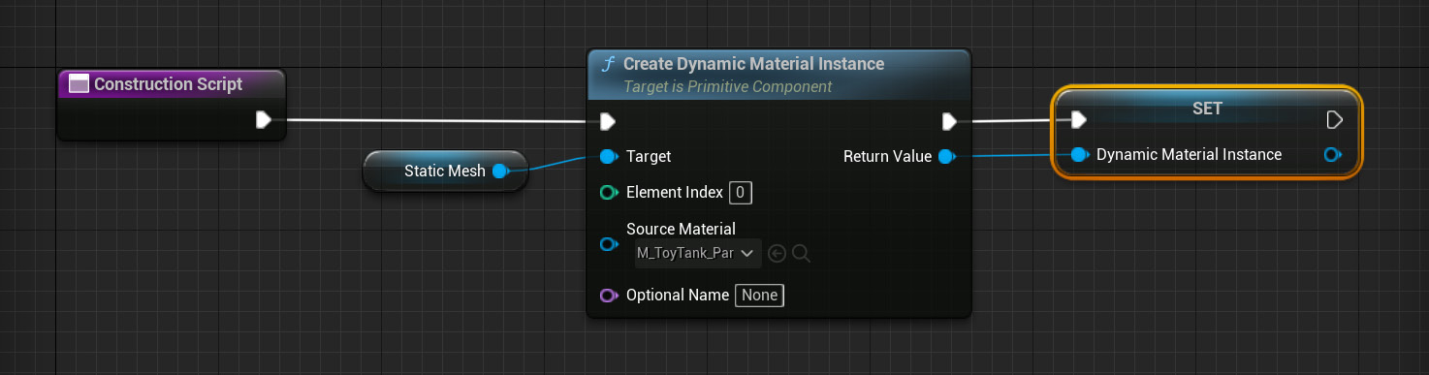The image size is (1429, 375).
Task: Click Create Dynamic Material Instance exec input pin
Action: [x=608, y=121]
